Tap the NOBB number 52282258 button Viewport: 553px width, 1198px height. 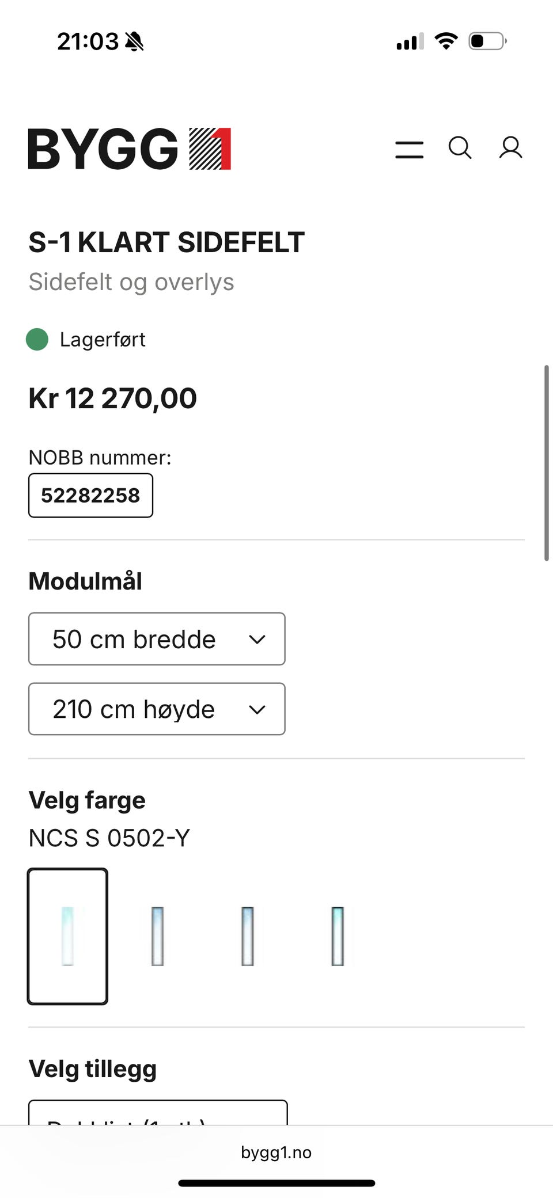click(x=90, y=495)
